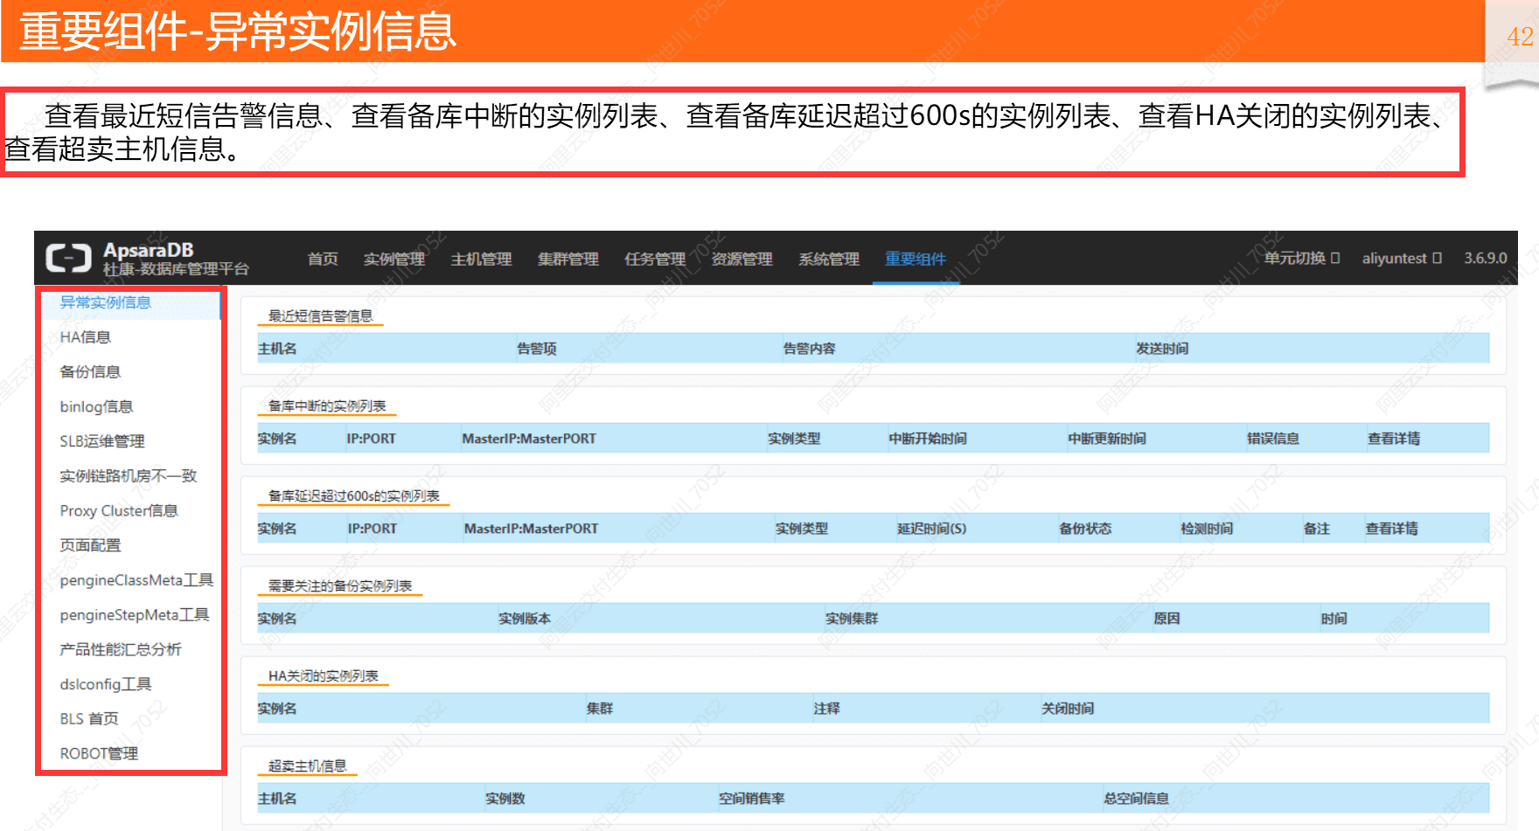Open the 资源管理 menu
This screenshot has width=1539, height=831.
point(742,259)
